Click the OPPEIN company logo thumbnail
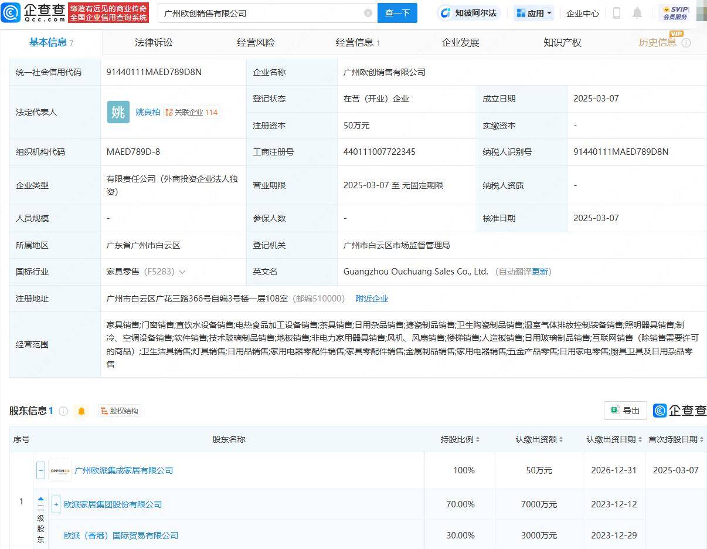This screenshot has height=549, width=707. (x=60, y=470)
